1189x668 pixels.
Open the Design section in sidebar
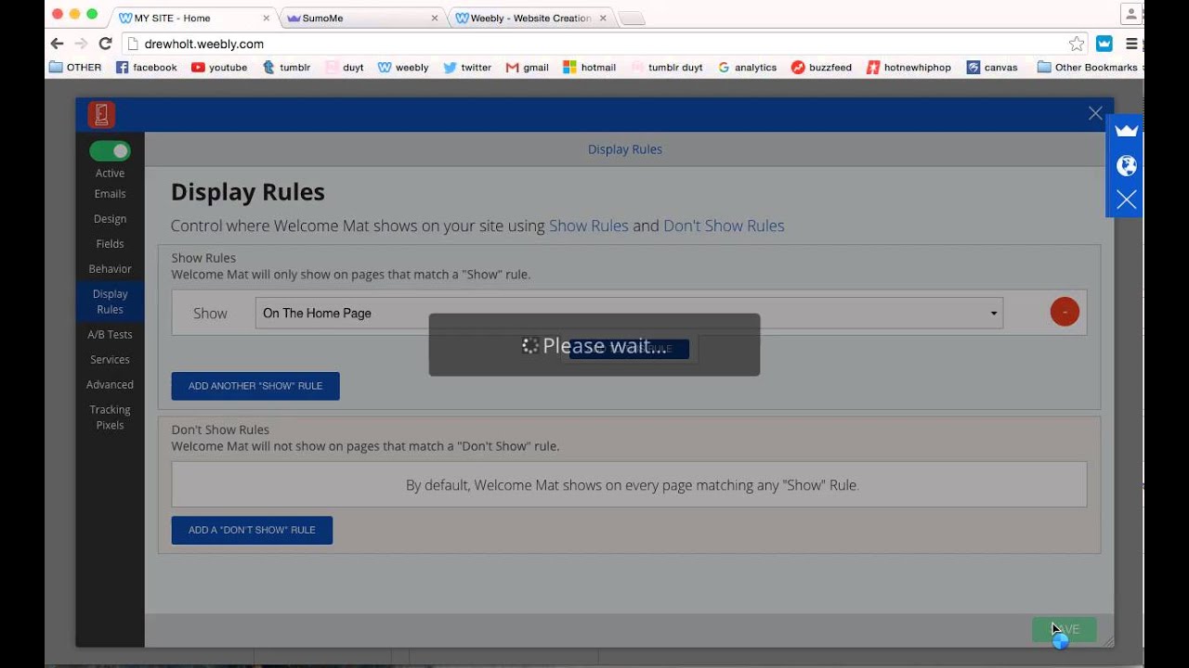point(110,219)
